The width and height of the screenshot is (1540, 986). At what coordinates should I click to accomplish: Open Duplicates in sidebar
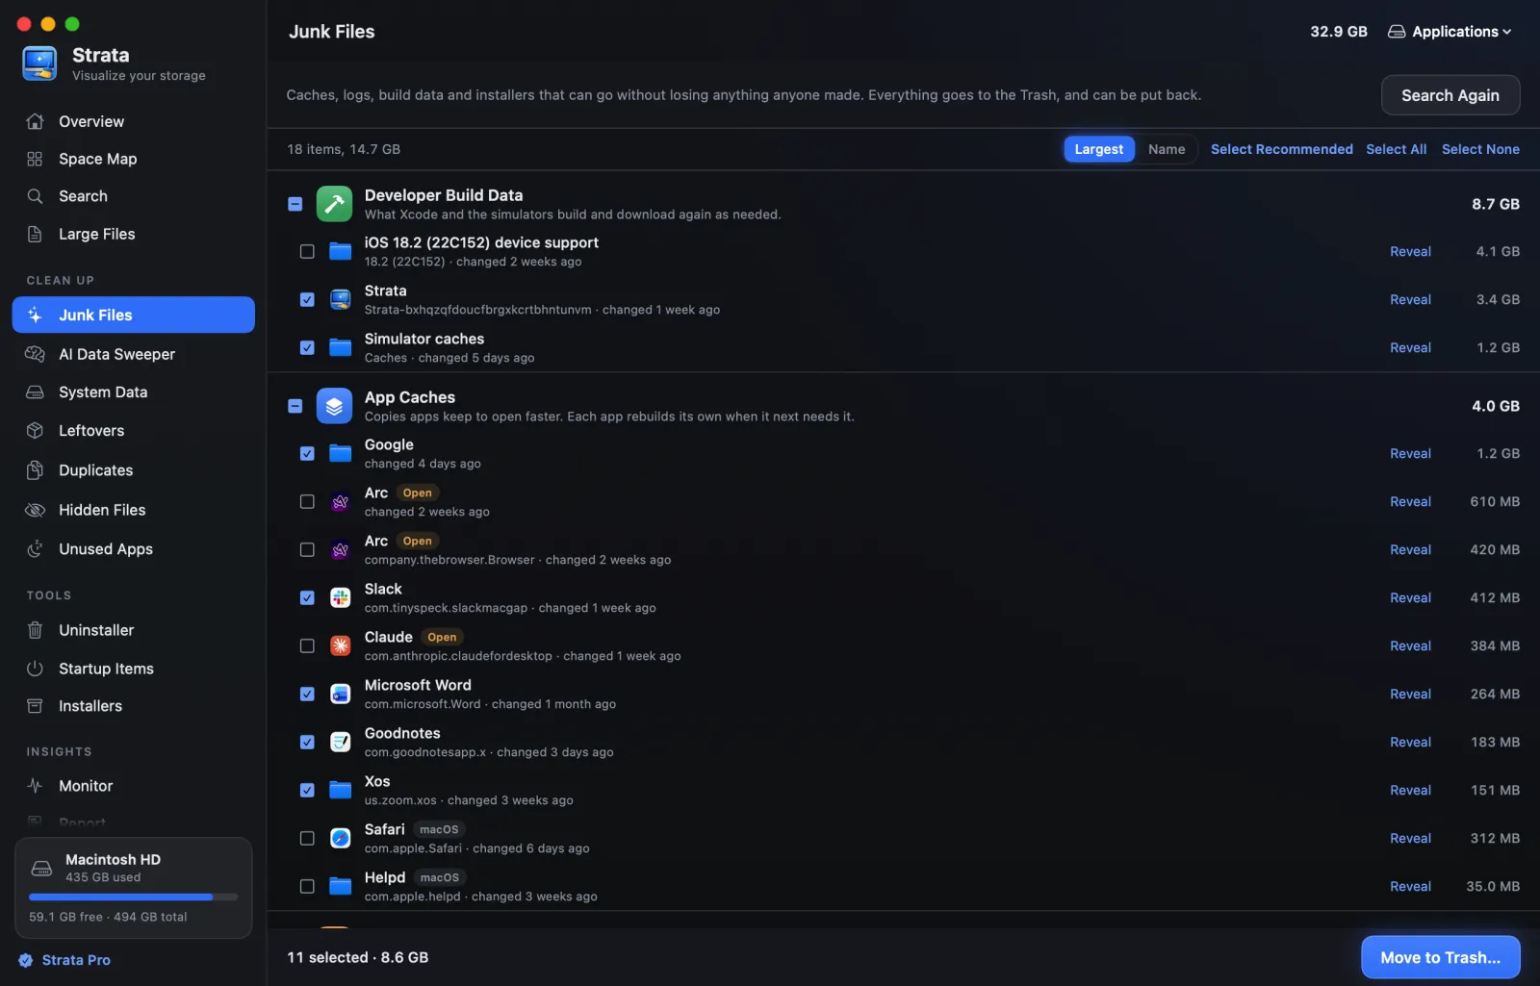133,470
